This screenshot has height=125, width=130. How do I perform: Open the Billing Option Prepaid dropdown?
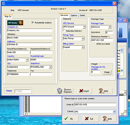tap(83, 47)
